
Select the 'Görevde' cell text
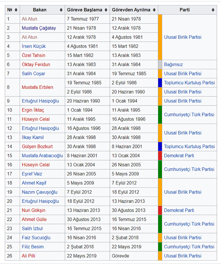(x=120, y=256)
